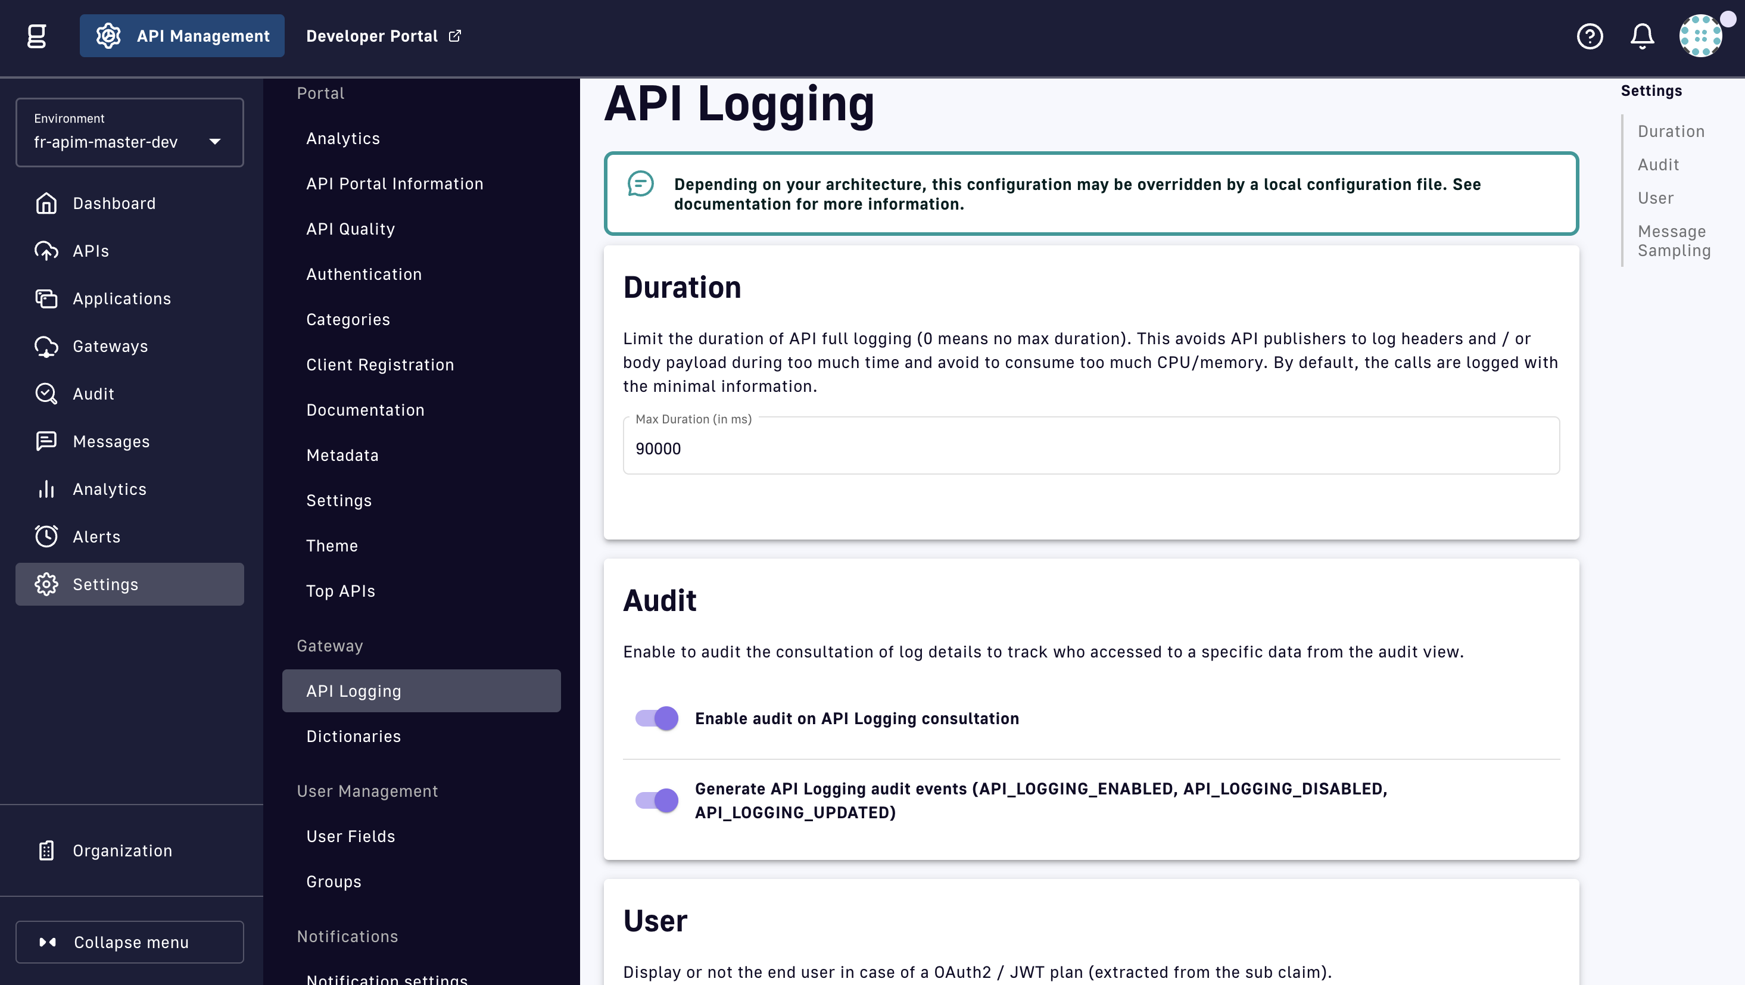Screen dimensions: 1745x985
Task: Click the API Management button
Action: coord(182,36)
